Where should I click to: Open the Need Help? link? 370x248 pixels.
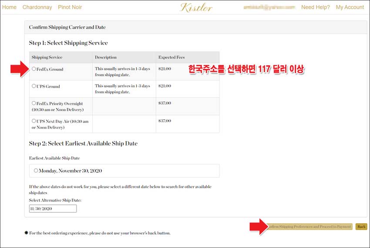click(316, 7)
